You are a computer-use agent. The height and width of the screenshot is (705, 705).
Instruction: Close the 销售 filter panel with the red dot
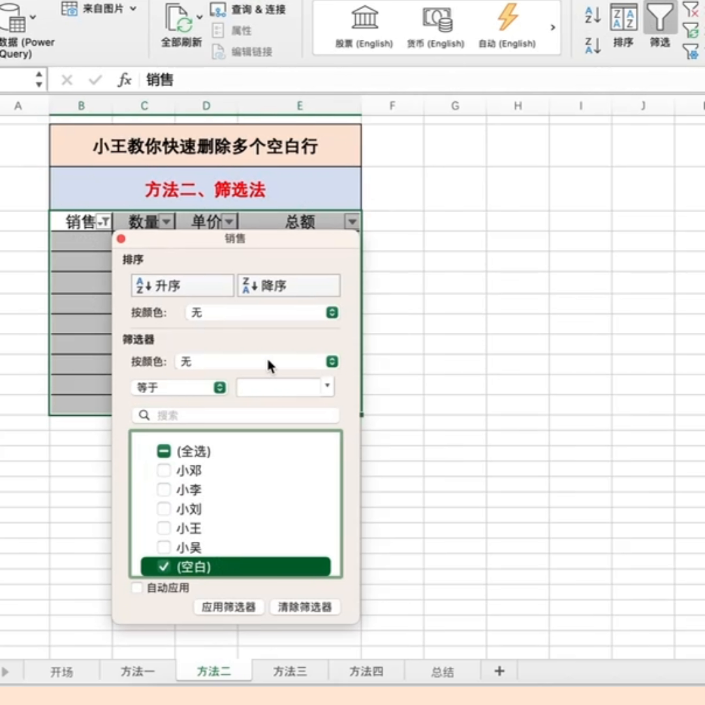click(121, 239)
